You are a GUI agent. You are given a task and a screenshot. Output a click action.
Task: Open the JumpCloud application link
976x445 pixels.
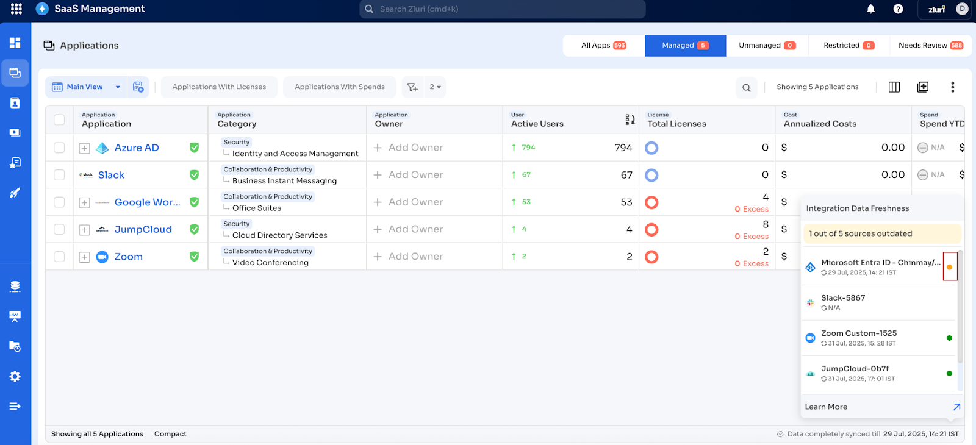coord(143,229)
